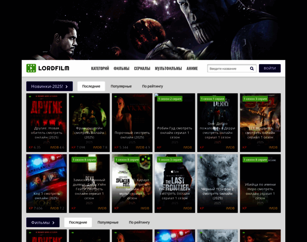Open the Франкенштейн (2025) movie card
Screen dimensions: 307x242
[x=89, y=123]
